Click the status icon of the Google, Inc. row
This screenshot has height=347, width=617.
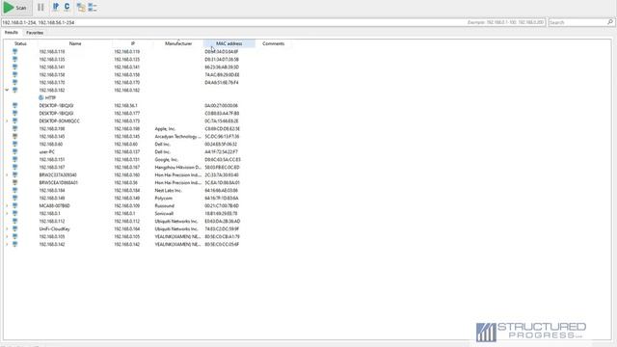(15, 159)
